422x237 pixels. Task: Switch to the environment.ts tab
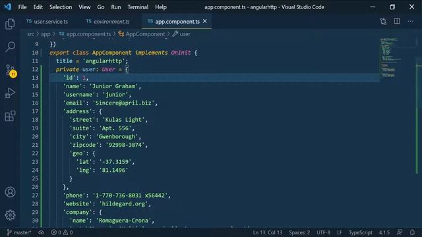108,22
